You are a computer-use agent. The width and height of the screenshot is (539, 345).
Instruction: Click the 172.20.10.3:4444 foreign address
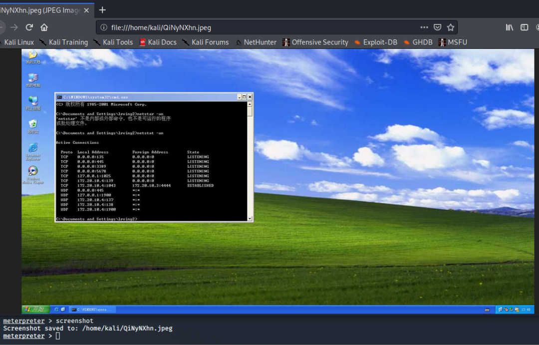(151, 185)
